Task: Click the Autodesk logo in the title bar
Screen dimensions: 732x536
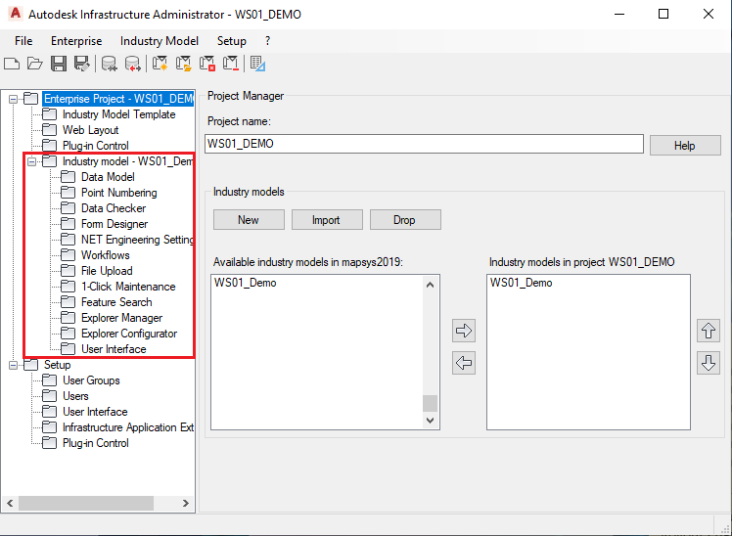Action: pos(15,14)
